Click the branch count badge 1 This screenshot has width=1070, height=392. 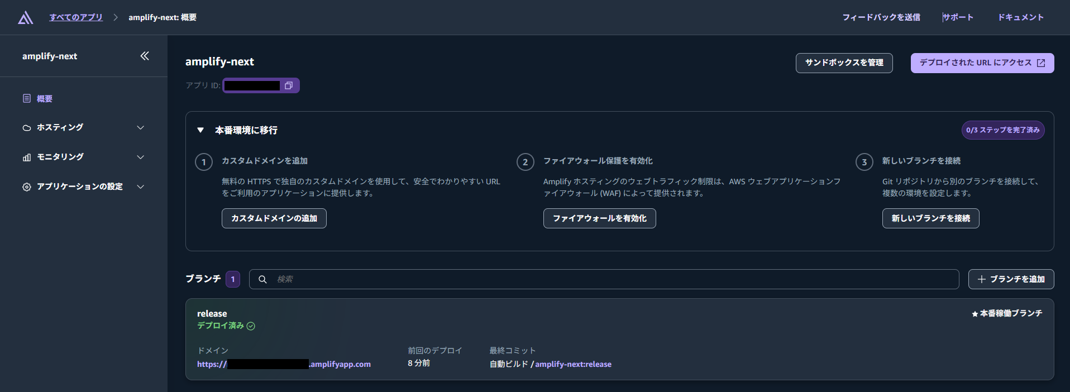[x=233, y=279]
